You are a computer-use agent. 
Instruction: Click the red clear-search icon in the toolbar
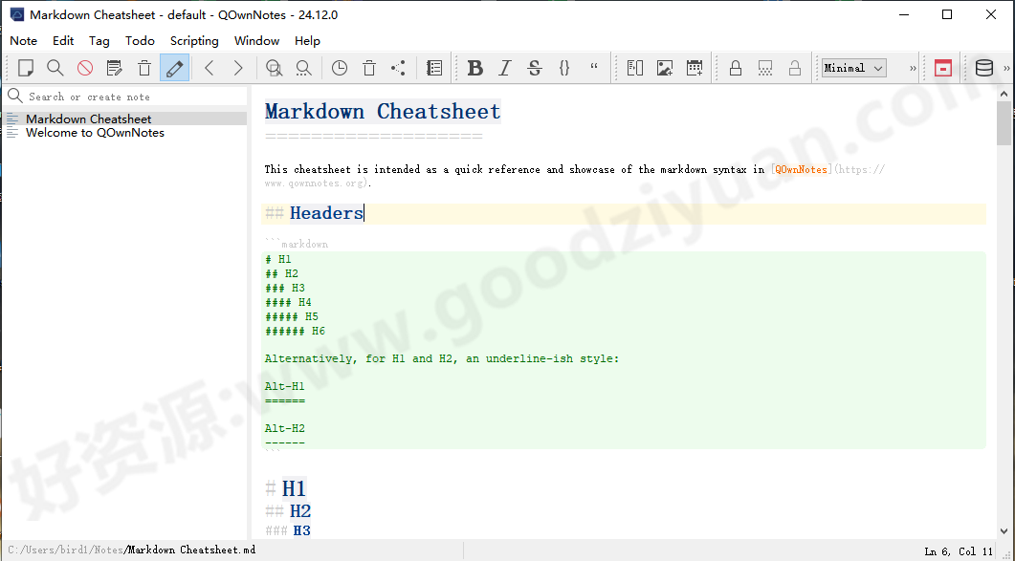85,68
